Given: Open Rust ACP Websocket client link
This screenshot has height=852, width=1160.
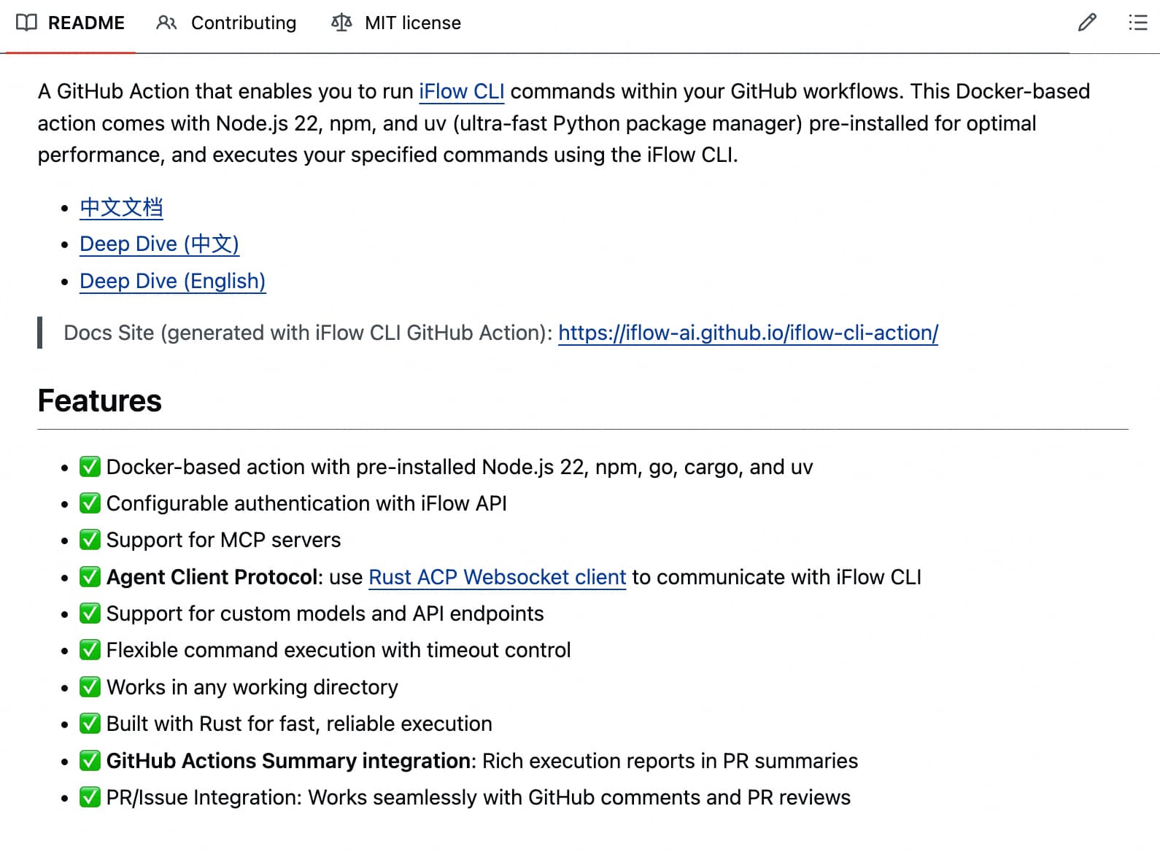Looking at the screenshot, I should (x=497, y=577).
